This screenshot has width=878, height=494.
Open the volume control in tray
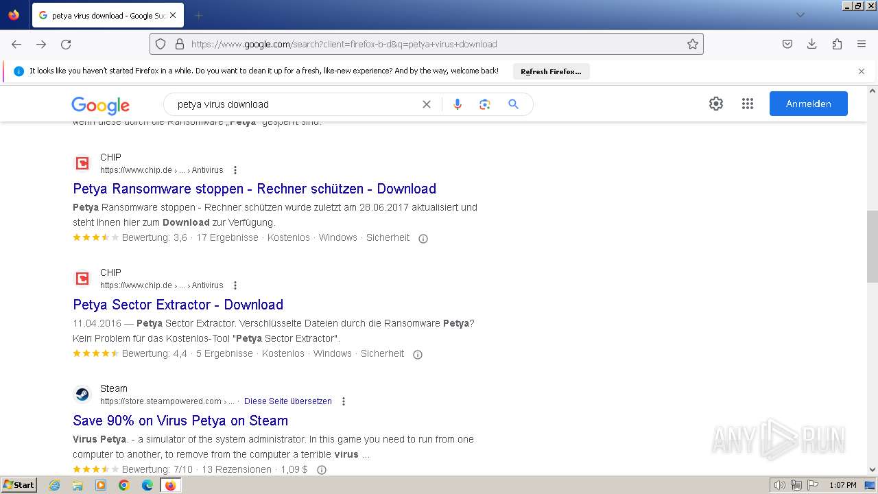pyautogui.click(x=779, y=485)
